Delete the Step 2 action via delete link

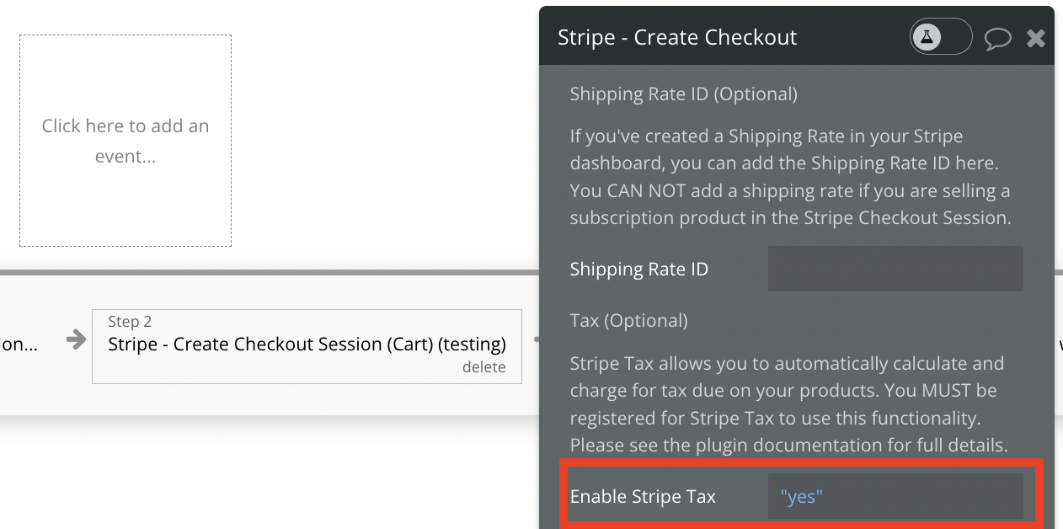click(484, 367)
